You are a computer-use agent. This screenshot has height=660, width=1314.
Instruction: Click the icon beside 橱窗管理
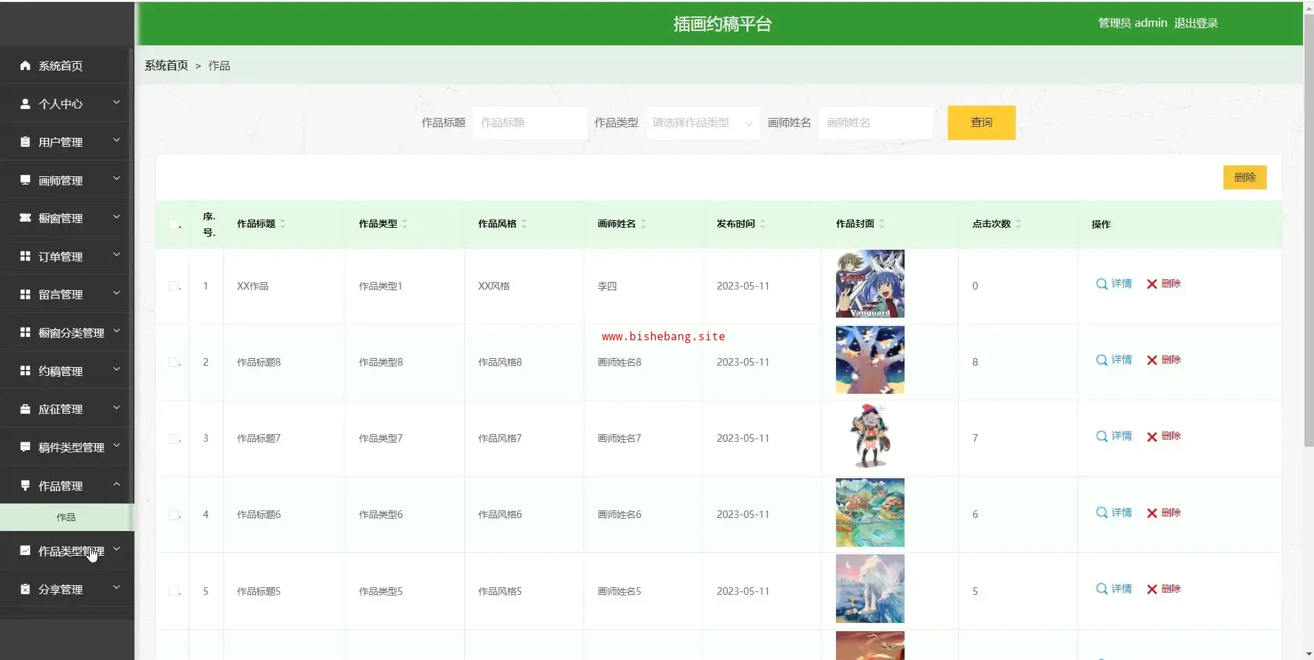tap(25, 218)
